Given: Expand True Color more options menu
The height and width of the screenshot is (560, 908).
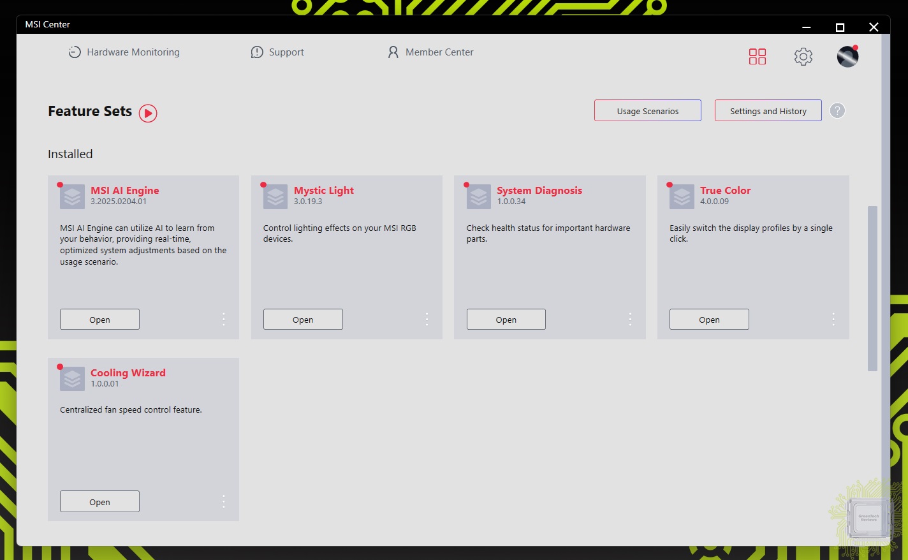Looking at the screenshot, I should point(833,319).
